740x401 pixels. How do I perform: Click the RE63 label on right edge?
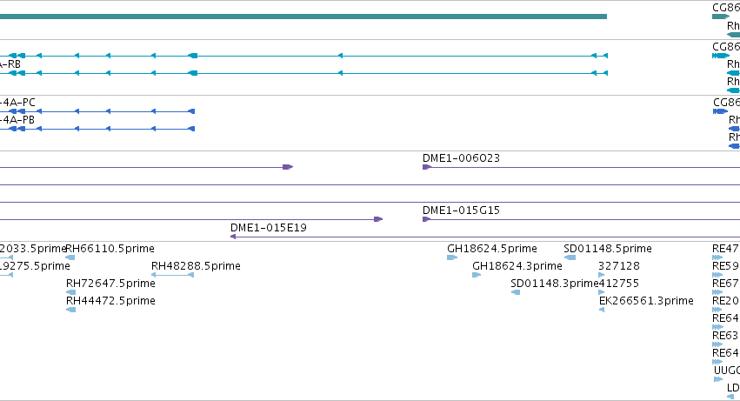point(725,336)
